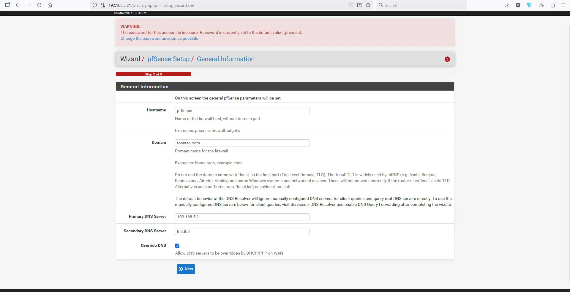View the site connection security padlock
This screenshot has width=570, height=292.
tap(103, 5)
